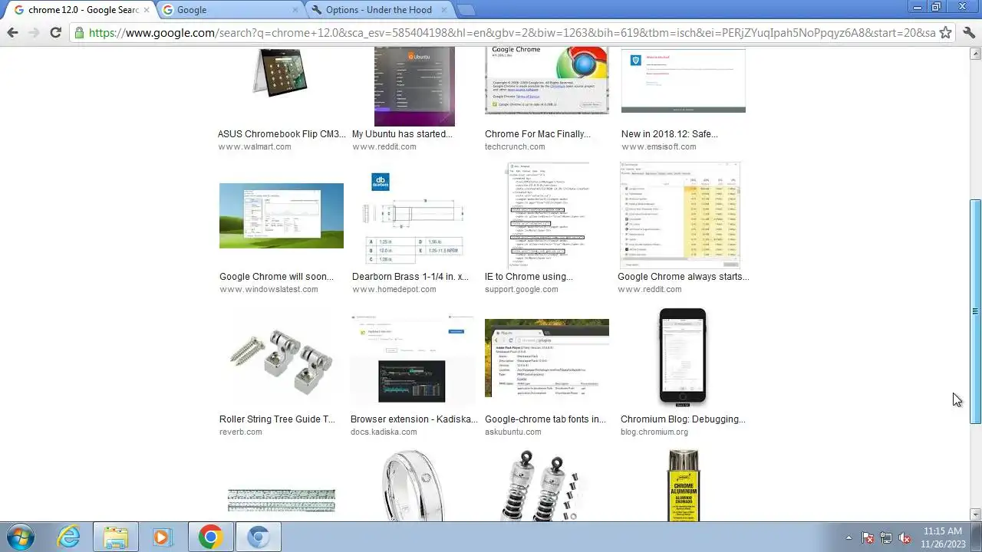Screen dimensions: 982x552
Task: Open Windows Explorer from the taskbar
Action: click(116, 537)
